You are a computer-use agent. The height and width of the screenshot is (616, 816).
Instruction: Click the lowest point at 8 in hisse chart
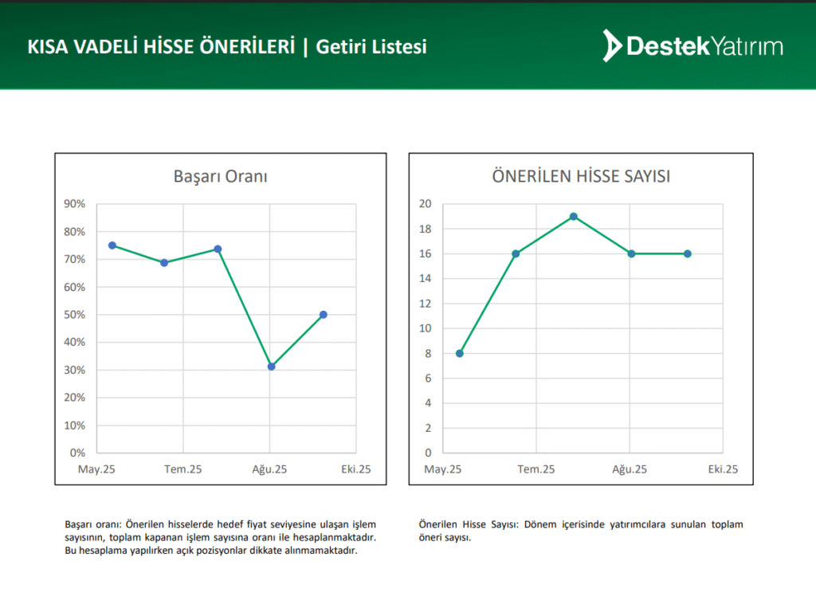tap(460, 353)
